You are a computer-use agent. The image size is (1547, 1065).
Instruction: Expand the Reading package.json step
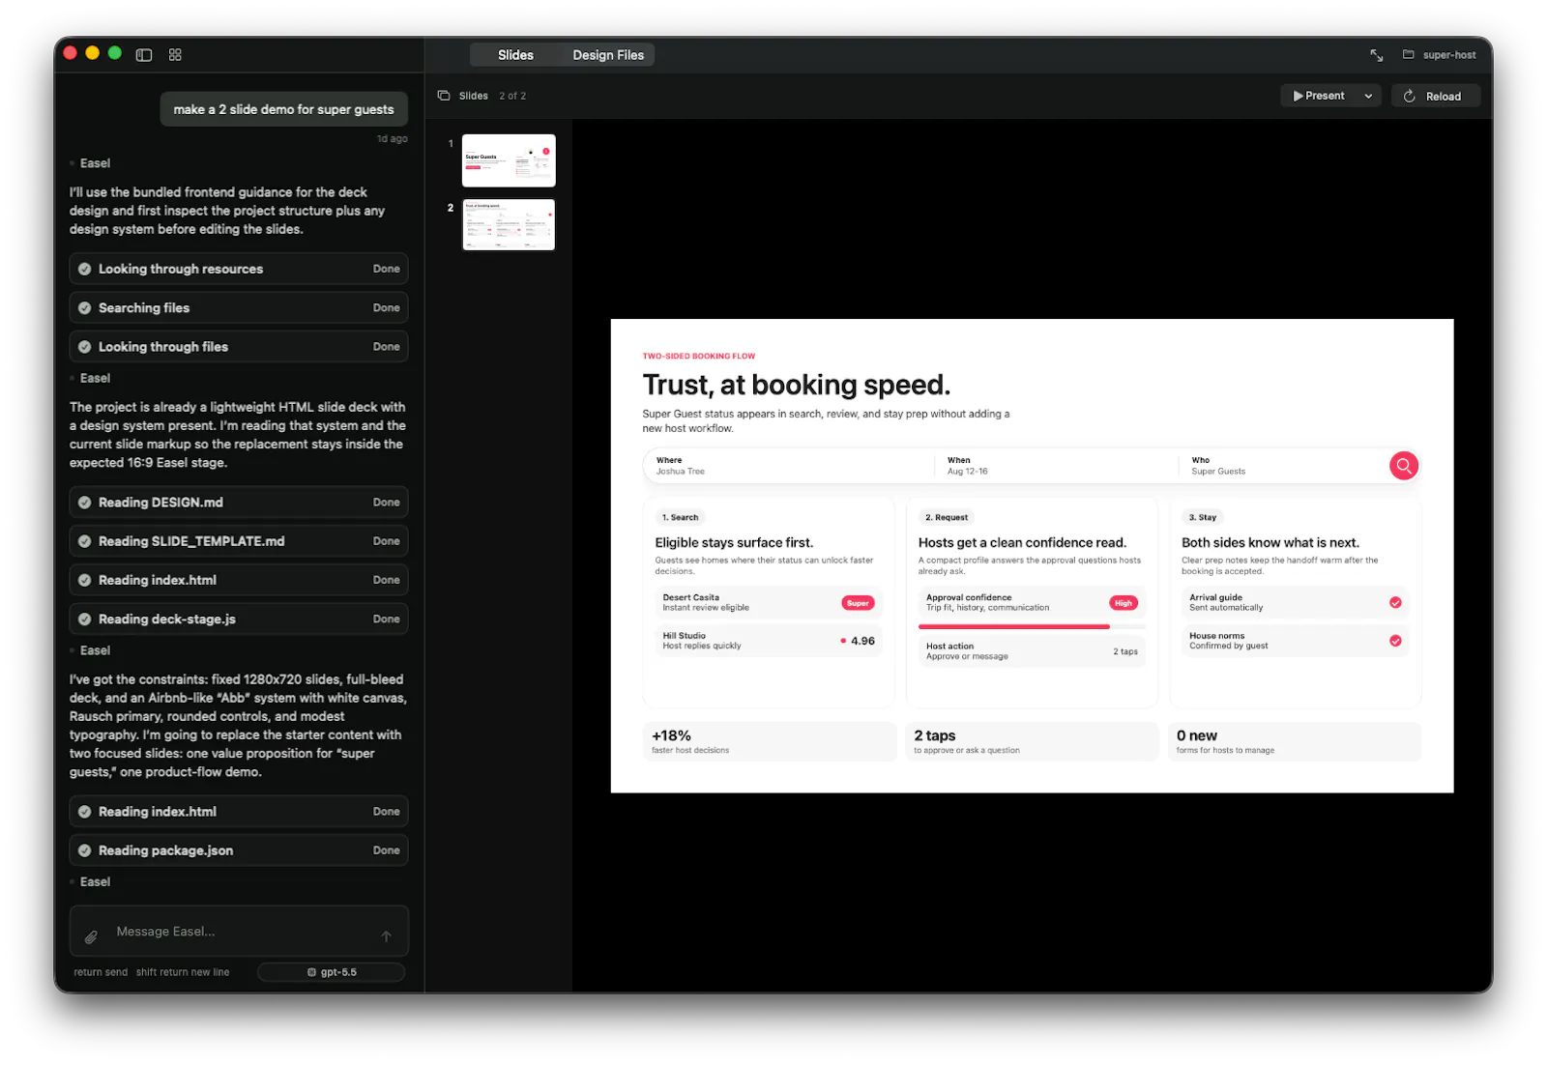point(239,850)
